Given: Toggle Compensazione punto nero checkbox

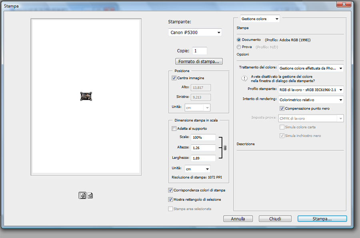Looking at the screenshot, I should (282, 108).
